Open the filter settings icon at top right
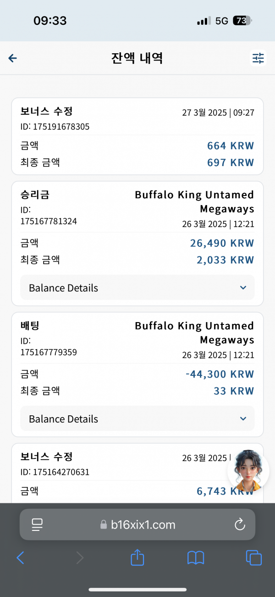 [258, 58]
